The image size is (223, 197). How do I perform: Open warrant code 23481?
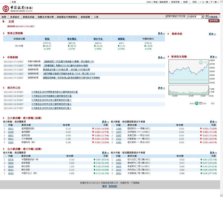119,142
